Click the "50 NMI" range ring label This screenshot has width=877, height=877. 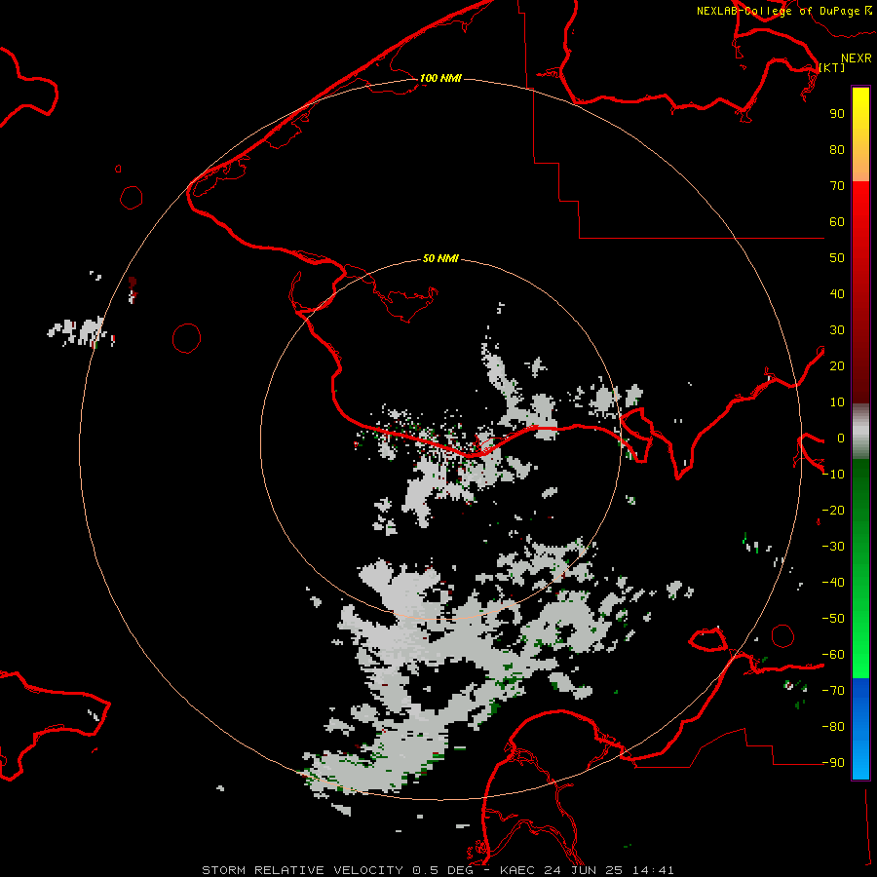tap(440, 258)
